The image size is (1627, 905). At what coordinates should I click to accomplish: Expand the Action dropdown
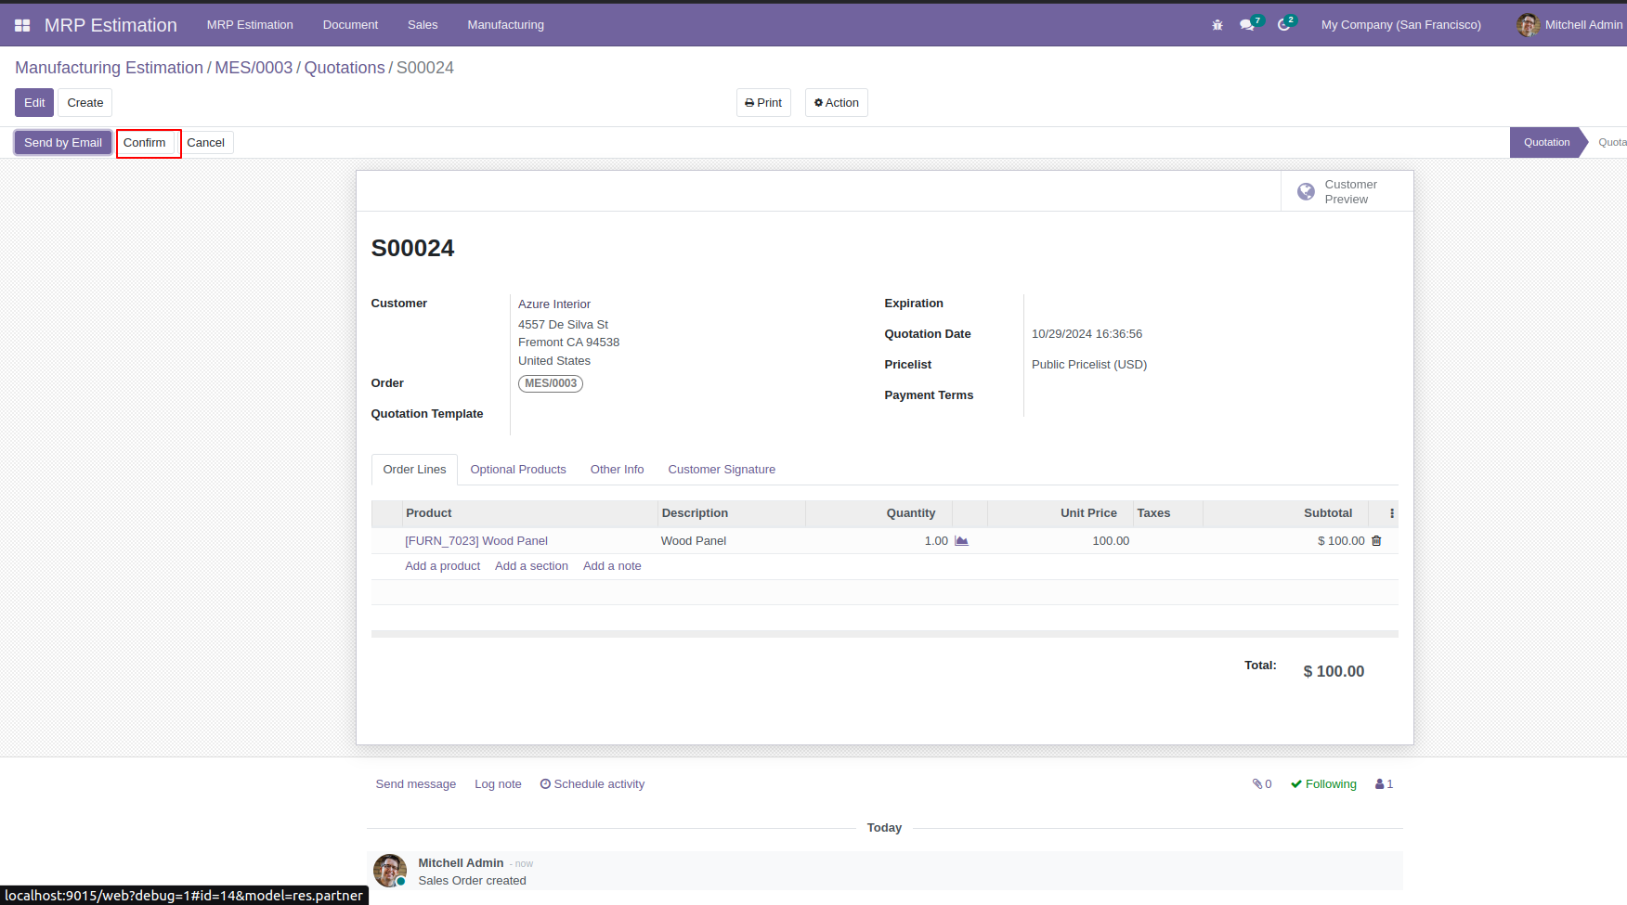tap(837, 103)
